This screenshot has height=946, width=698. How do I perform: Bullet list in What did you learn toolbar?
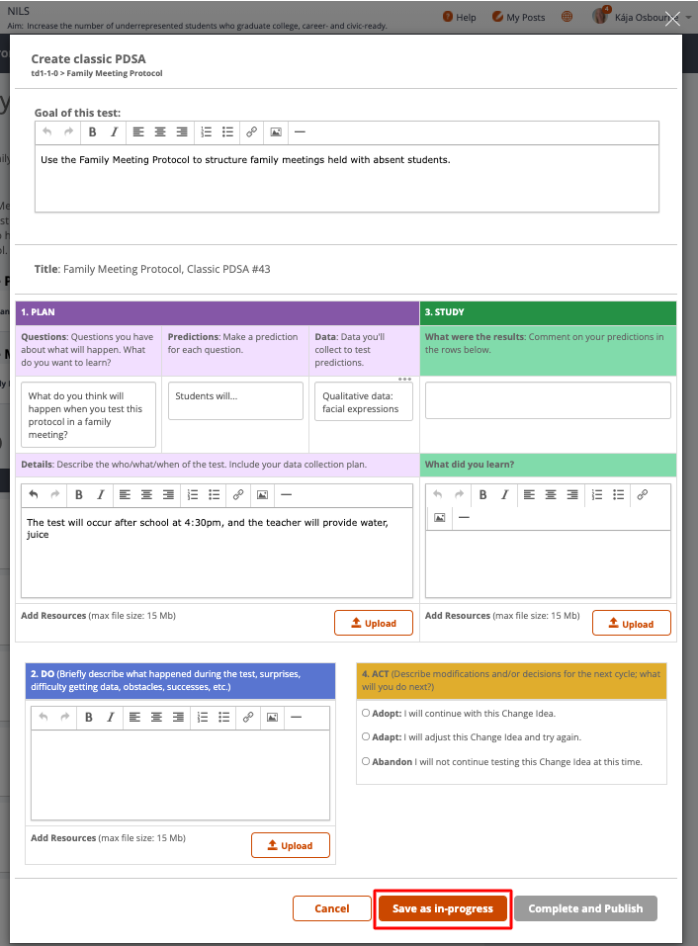click(x=618, y=494)
